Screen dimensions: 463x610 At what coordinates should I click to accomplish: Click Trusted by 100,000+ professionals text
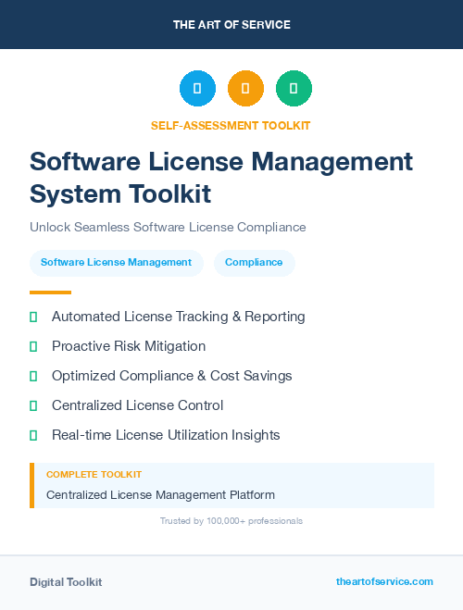click(231, 521)
